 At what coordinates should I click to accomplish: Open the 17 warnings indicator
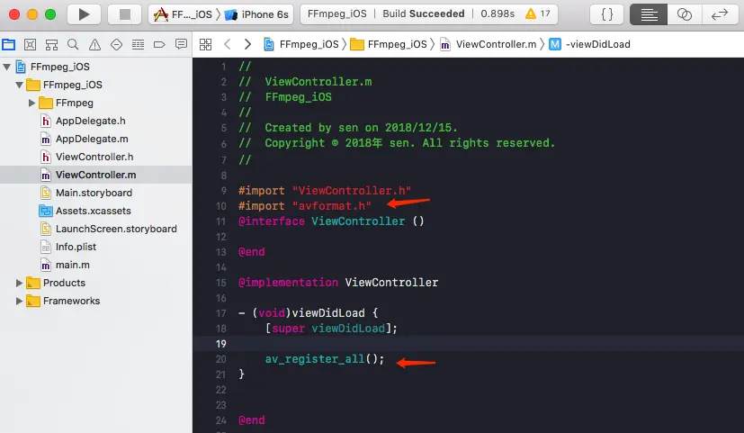[538, 14]
